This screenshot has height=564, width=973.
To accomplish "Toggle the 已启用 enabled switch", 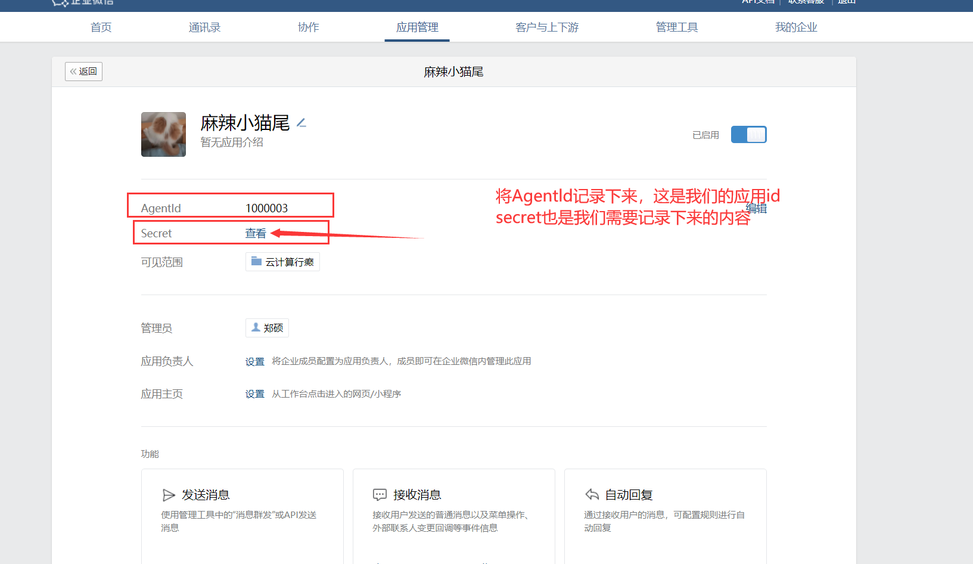I will click(748, 135).
